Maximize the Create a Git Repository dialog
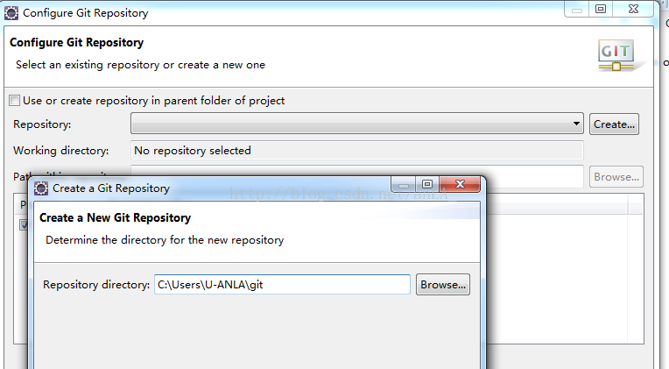669x369 pixels. (427, 184)
